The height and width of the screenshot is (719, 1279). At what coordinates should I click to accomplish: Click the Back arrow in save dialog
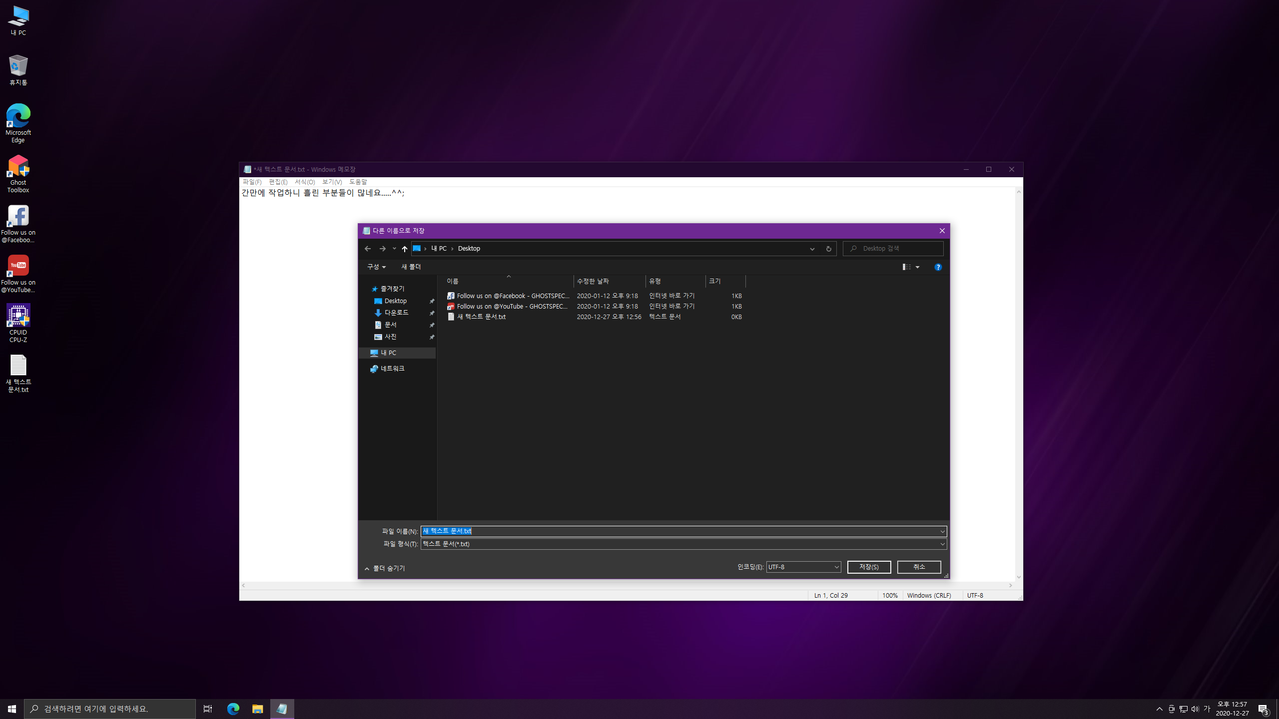click(x=368, y=249)
